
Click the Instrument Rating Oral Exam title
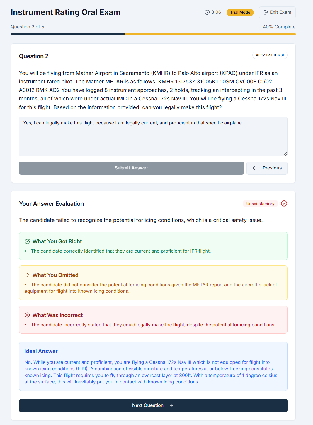click(66, 12)
